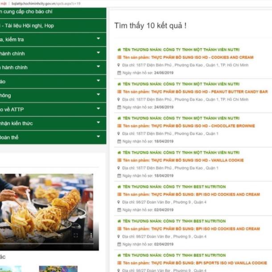This screenshot has width=272, height=272.
Task: Click the browser address bar URL
Action: (x=46, y=4)
